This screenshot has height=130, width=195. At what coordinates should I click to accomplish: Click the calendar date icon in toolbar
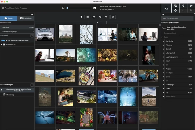click(94, 17)
